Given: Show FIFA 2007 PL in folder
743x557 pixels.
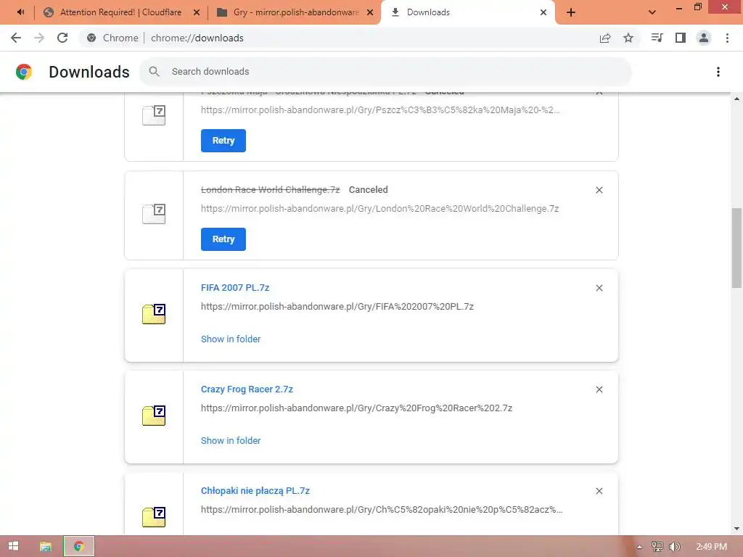Looking at the screenshot, I should tap(231, 339).
